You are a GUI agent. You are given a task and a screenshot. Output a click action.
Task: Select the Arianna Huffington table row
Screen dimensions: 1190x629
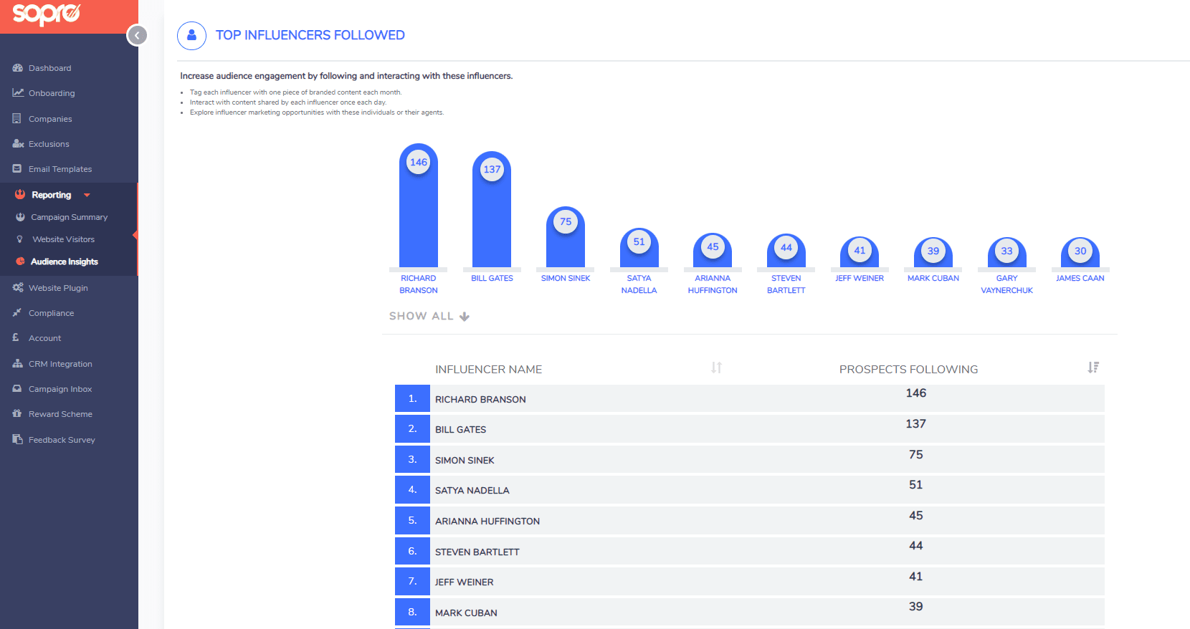(x=749, y=520)
